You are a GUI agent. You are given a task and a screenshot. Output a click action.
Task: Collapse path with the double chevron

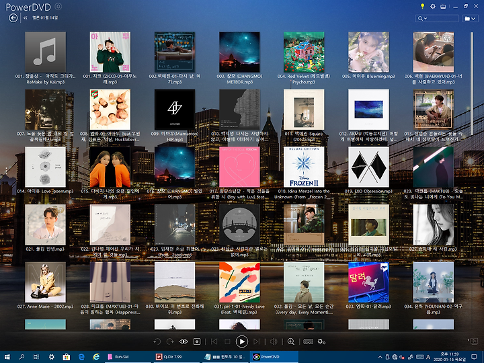coord(26,18)
